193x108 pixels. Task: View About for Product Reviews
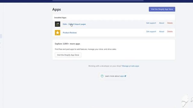pos(162,31)
